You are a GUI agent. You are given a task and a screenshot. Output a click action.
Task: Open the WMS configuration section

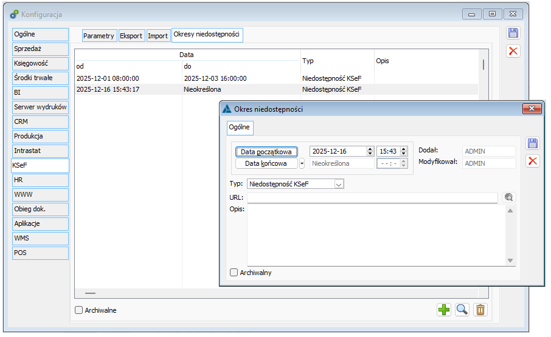tap(40, 238)
